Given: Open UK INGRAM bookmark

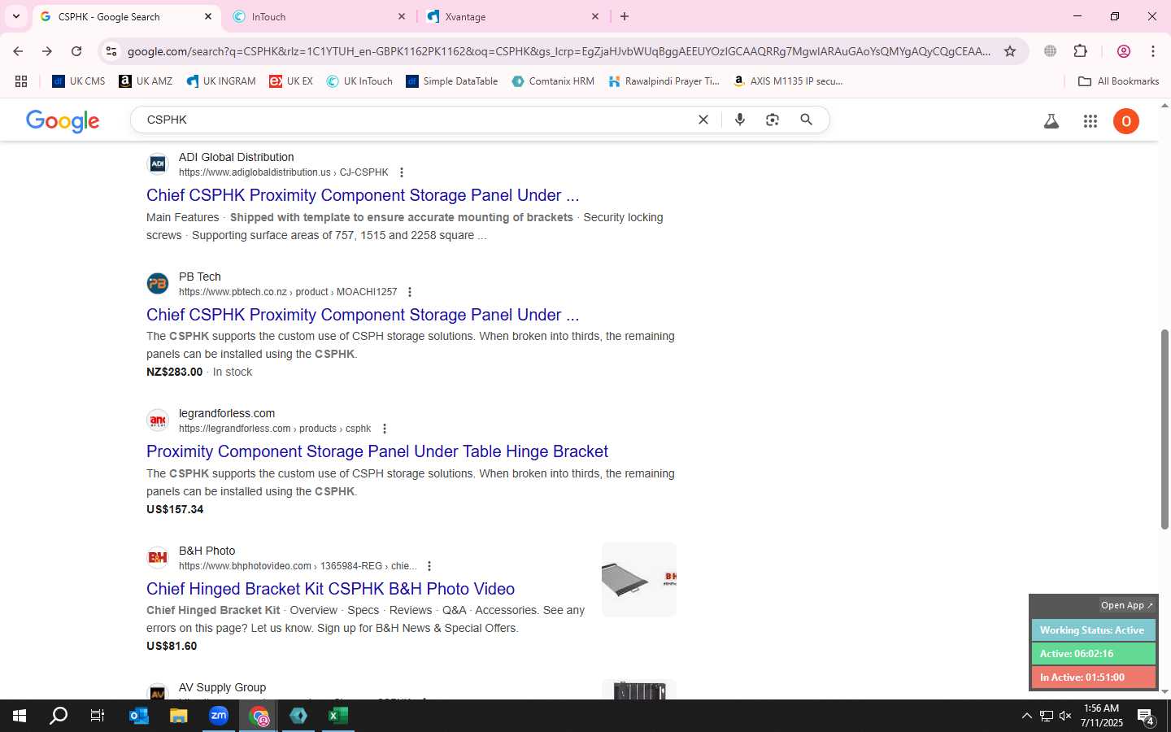Looking at the screenshot, I should [221, 81].
